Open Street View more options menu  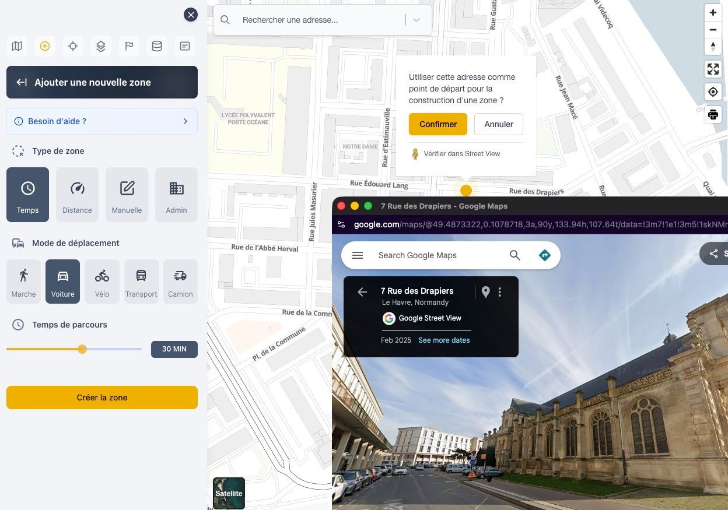click(500, 292)
